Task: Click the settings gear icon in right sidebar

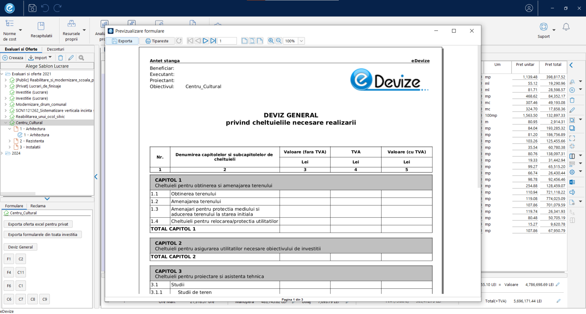Action: (572, 171)
